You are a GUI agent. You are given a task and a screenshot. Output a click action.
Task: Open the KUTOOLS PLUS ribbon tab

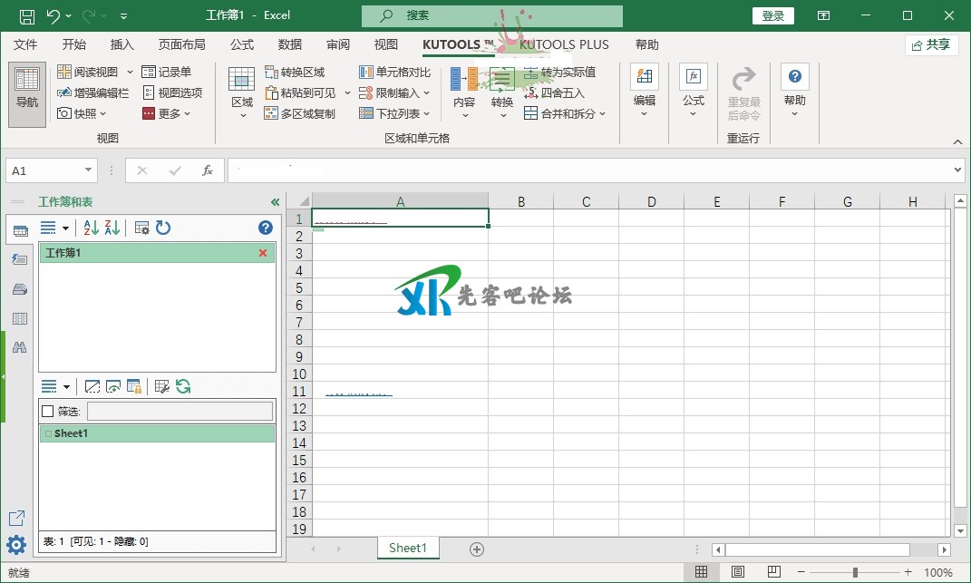tap(564, 44)
